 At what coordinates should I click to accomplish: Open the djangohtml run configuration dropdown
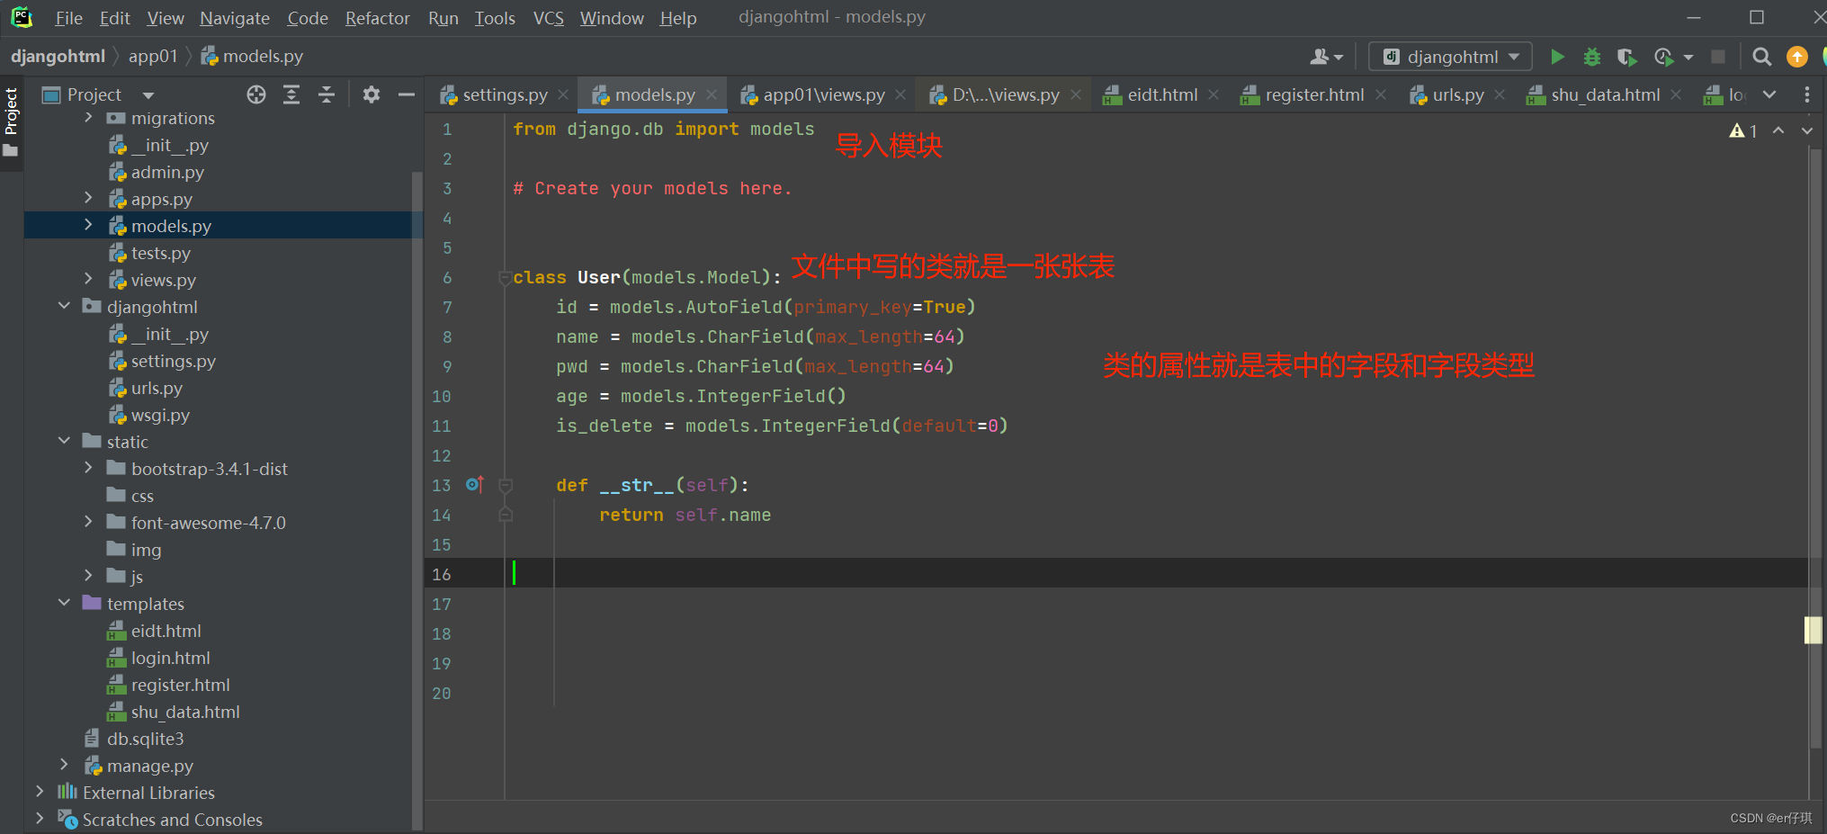coord(1449,57)
